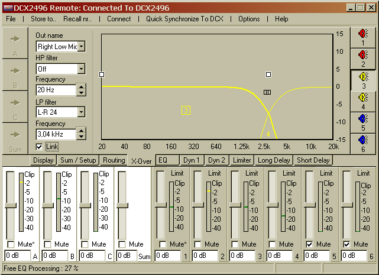The width and height of the screenshot is (379, 275).
Task: Open the Recall nr.. menu
Action: pos(77,19)
